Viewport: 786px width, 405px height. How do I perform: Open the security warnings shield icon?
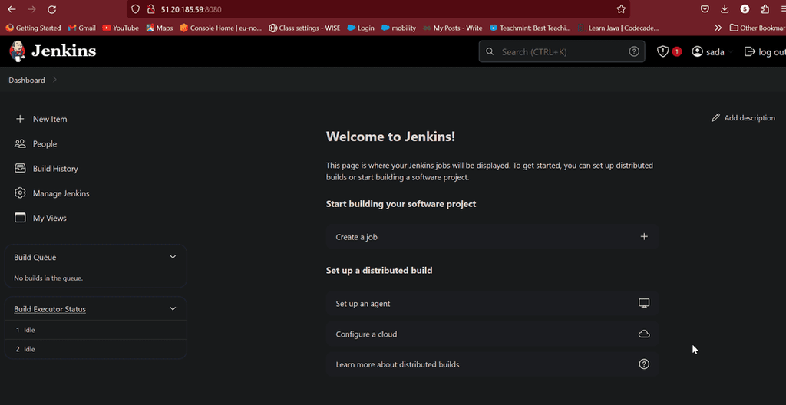click(x=662, y=51)
